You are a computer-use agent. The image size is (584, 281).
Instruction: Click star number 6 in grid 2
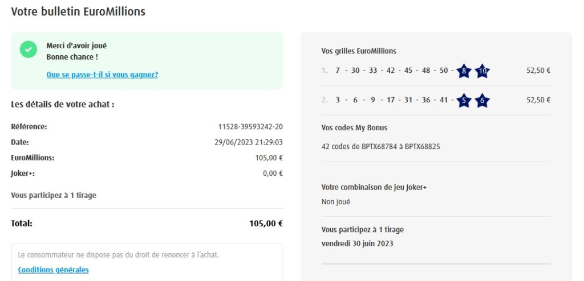[x=482, y=101]
